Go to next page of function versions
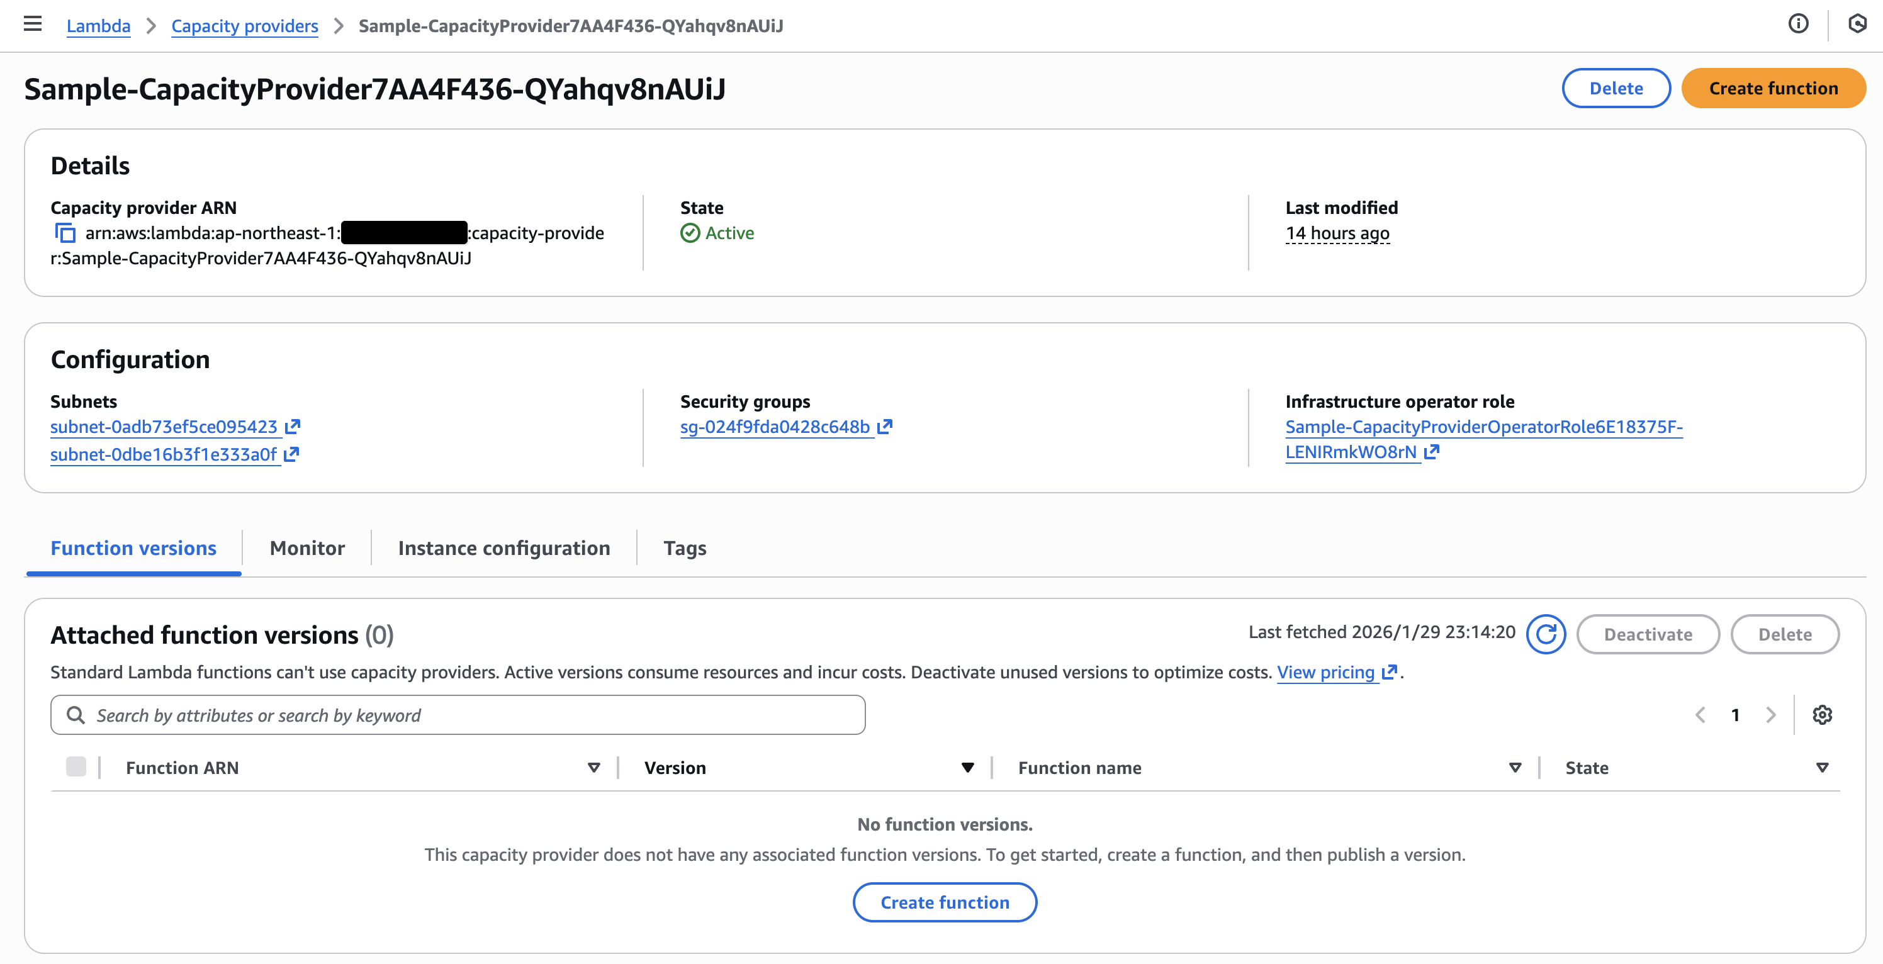The height and width of the screenshot is (964, 1883). click(x=1770, y=714)
